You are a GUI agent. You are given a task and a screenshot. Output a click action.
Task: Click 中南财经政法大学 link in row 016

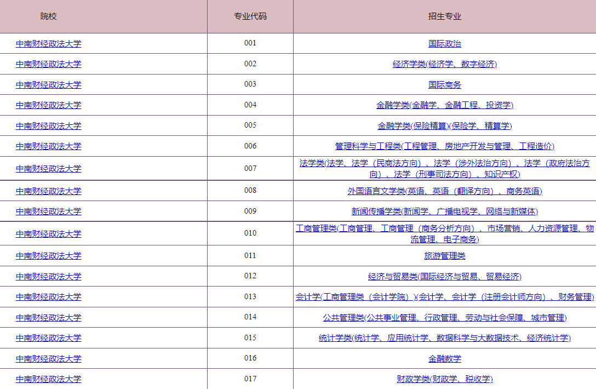tap(48, 358)
